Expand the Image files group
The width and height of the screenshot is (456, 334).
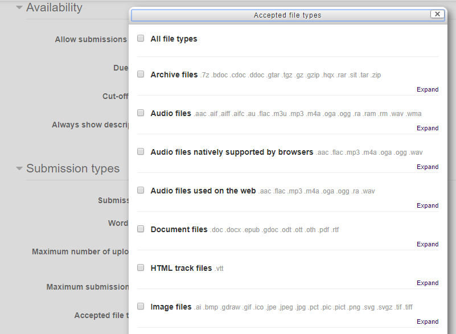tap(428, 321)
